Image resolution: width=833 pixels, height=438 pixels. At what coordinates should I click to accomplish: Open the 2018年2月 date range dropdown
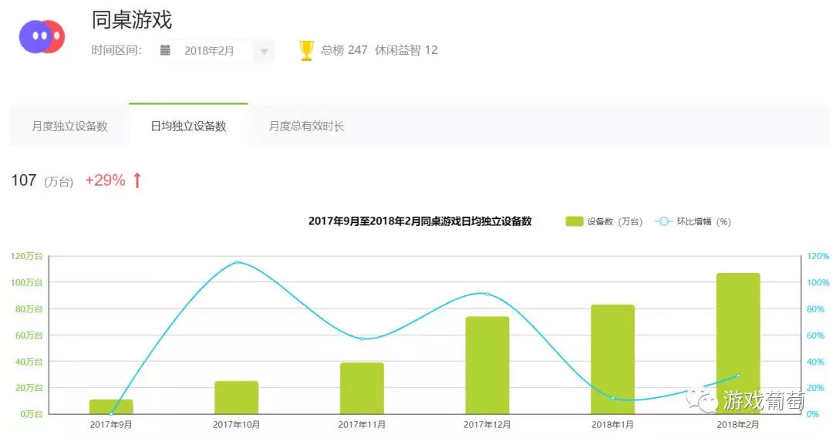tap(214, 51)
